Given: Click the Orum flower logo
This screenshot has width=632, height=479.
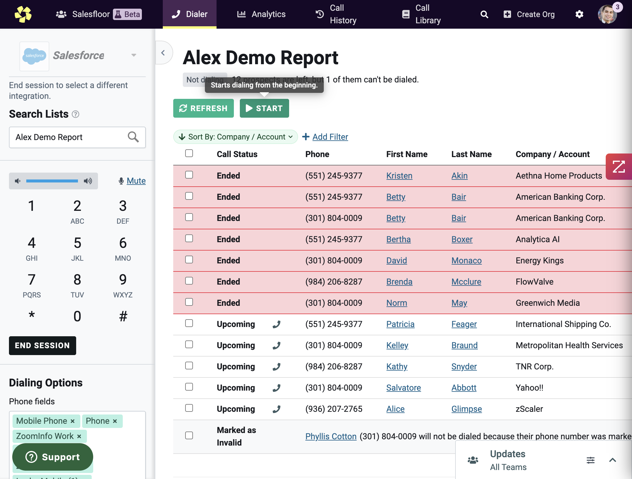Looking at the screenshot, I should click(23, 14).
